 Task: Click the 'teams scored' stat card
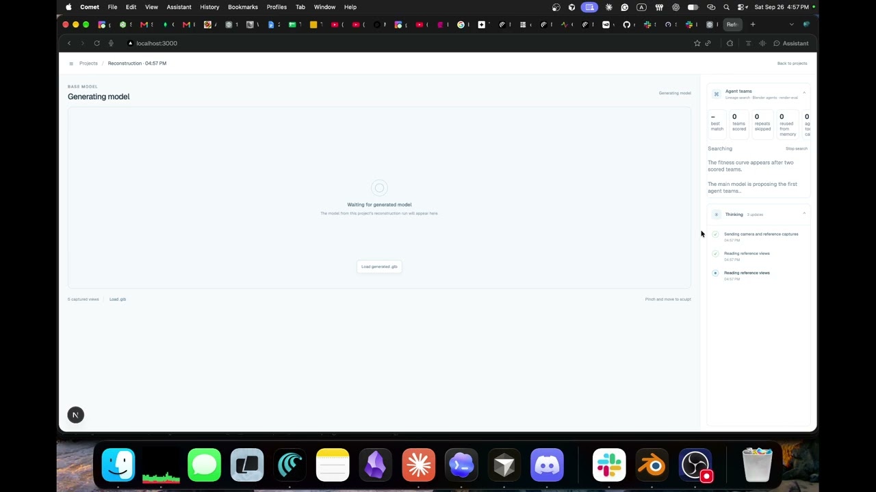739,123
